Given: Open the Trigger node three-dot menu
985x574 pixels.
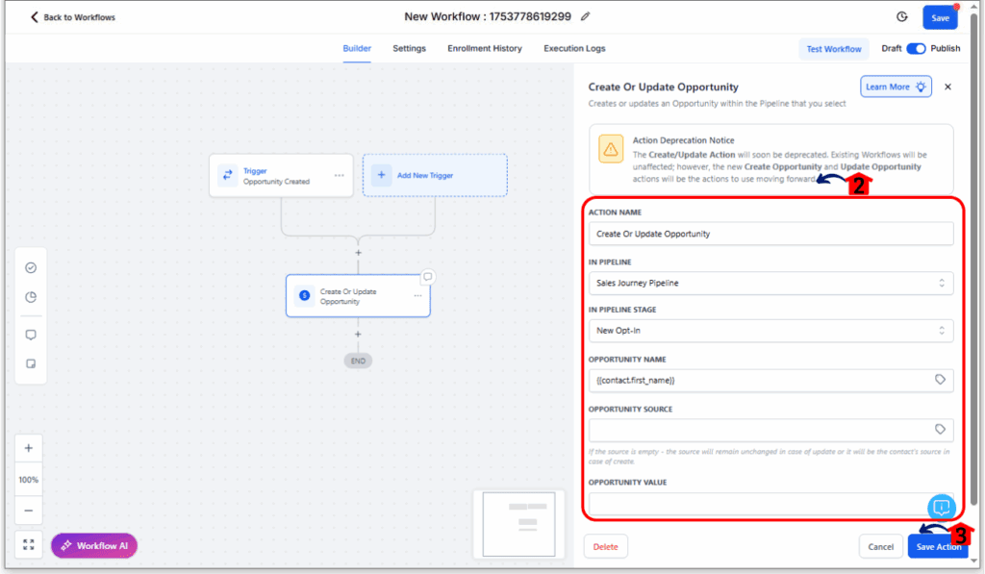Looking at the screenshot, I should pos(339,175).
